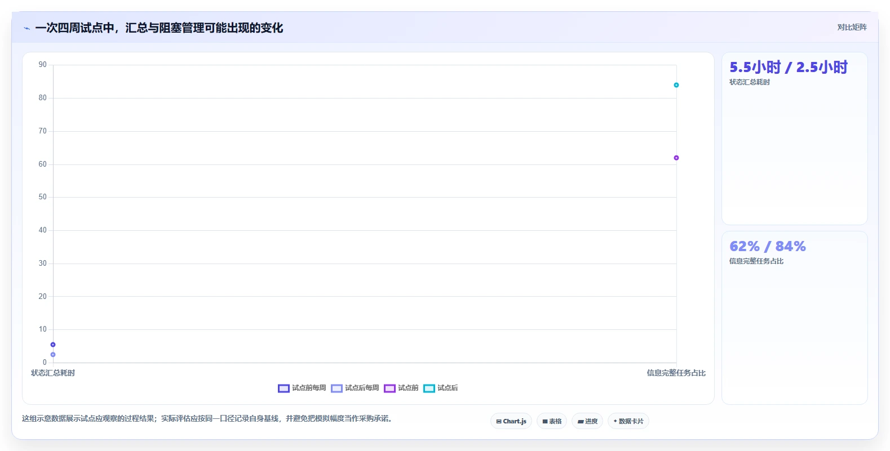Click the purple 62 data point
Screen dimensions: 890x451
[676, 158]
